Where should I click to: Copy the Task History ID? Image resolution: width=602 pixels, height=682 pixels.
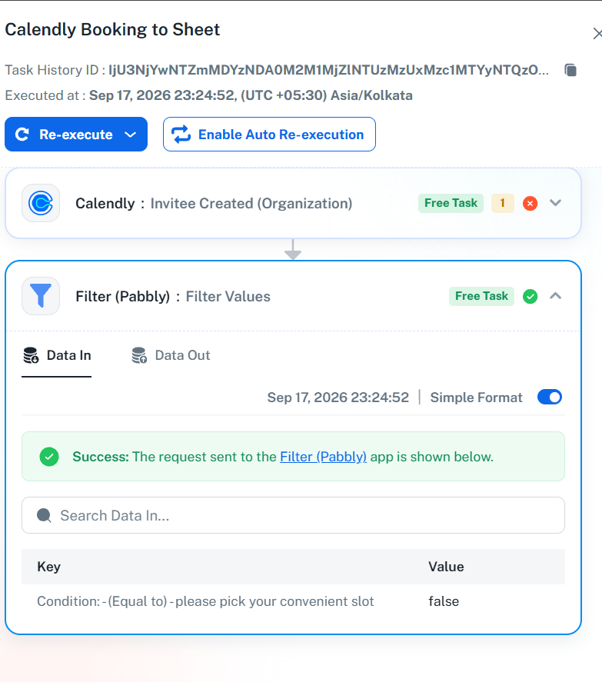(570, 70)
